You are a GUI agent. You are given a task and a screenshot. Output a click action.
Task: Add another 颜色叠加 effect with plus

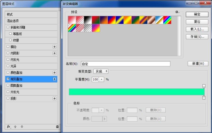[55, 72]
